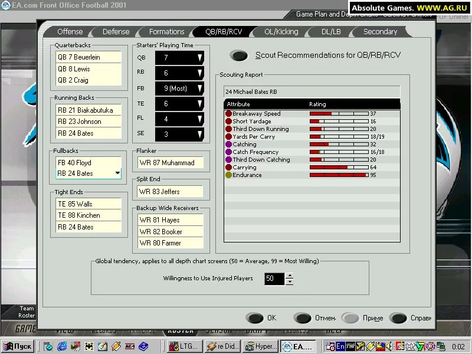The image size is (472, 354).
Task: Decrease injured players willingness with down arrow
Action: [289, 282]
